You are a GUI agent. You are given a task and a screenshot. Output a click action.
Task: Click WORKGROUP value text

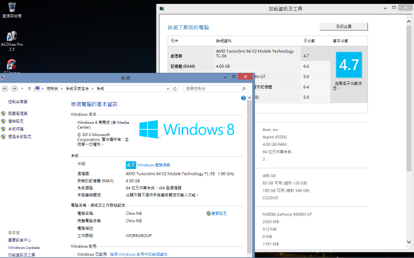[138, 235]
